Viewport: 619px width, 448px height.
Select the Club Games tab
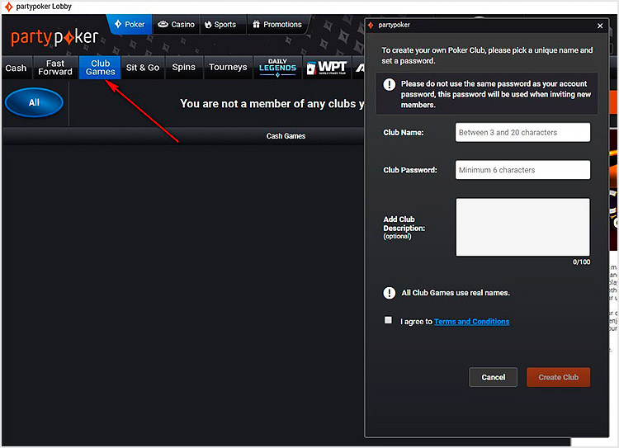tap(100, 68)
